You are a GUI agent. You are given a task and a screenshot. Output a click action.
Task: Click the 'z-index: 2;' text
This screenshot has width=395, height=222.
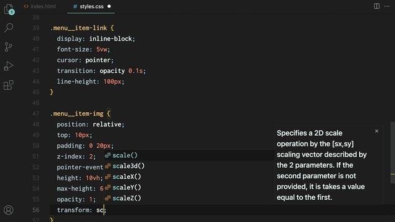tap(77, 157)
